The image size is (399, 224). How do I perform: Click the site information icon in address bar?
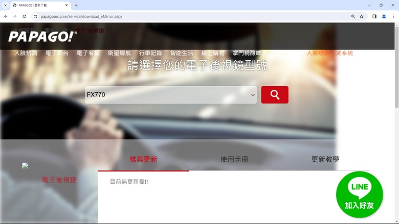(x=35, y=16)
